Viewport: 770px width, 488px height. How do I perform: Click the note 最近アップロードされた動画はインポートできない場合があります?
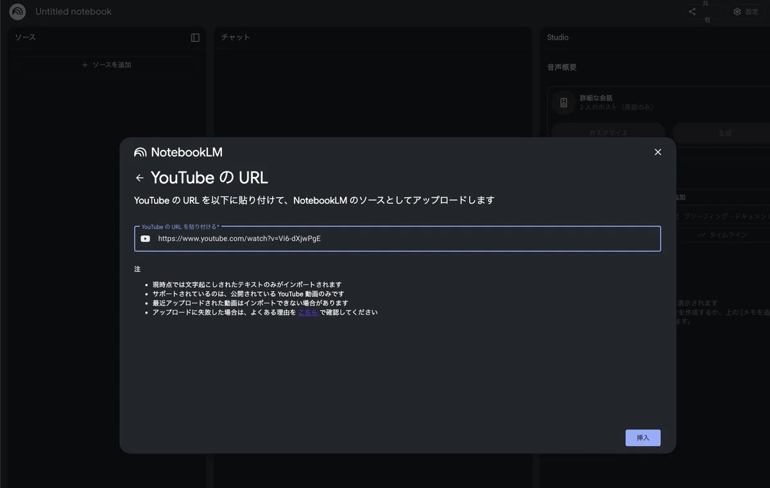click(250, 303)
